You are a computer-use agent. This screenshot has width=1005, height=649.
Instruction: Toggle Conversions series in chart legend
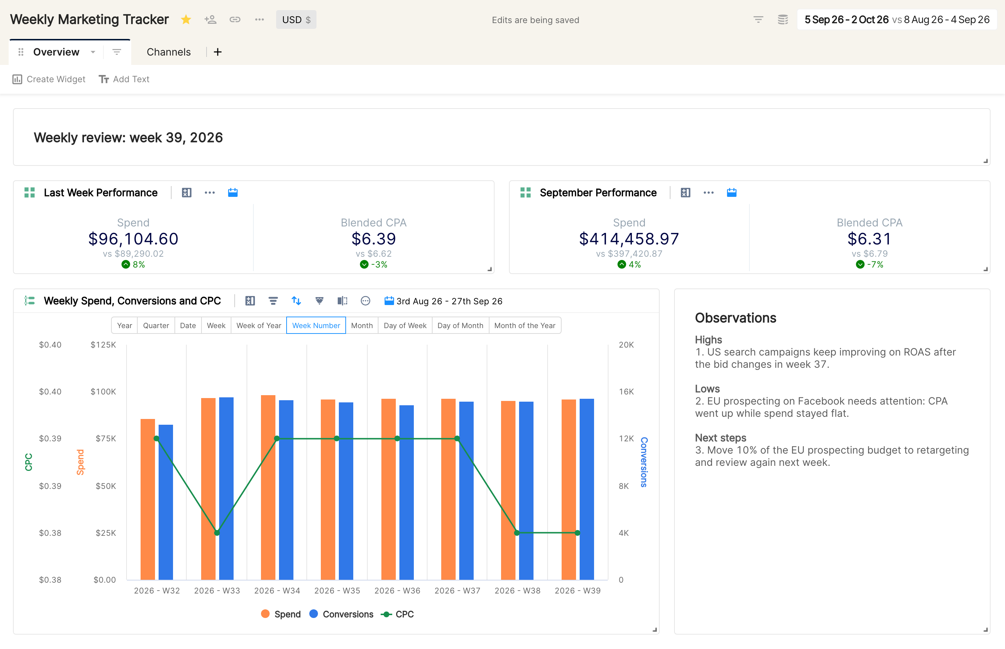341,614
